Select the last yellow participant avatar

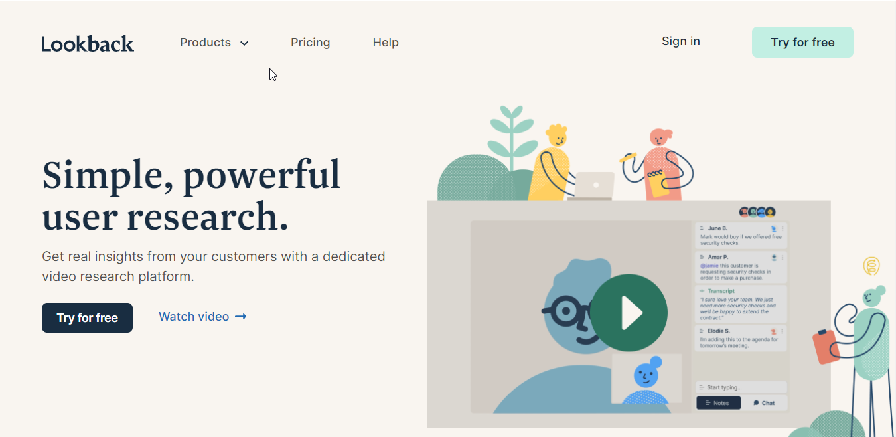769,211
